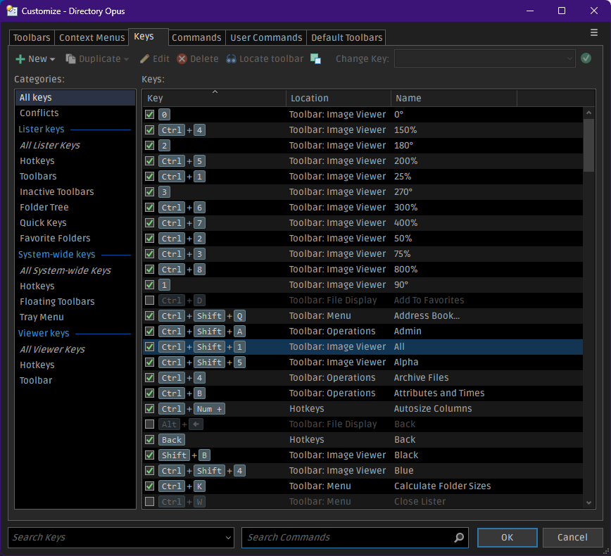Click the Directory Opus title bar icon

pos(12,11)
